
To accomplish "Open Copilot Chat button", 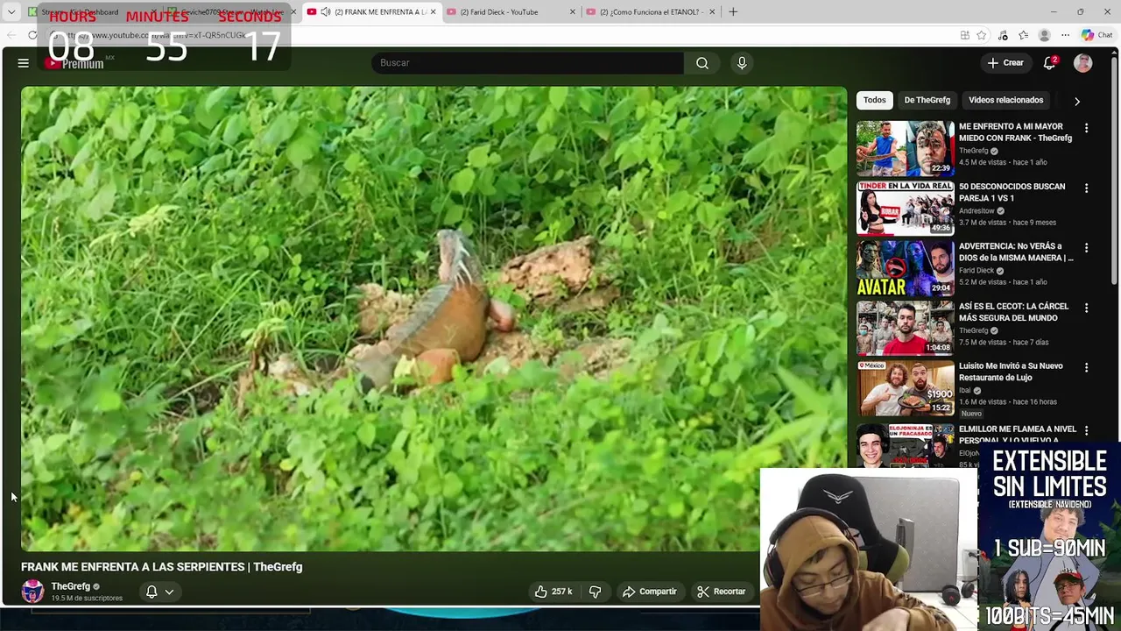I will click(1097, 35).
